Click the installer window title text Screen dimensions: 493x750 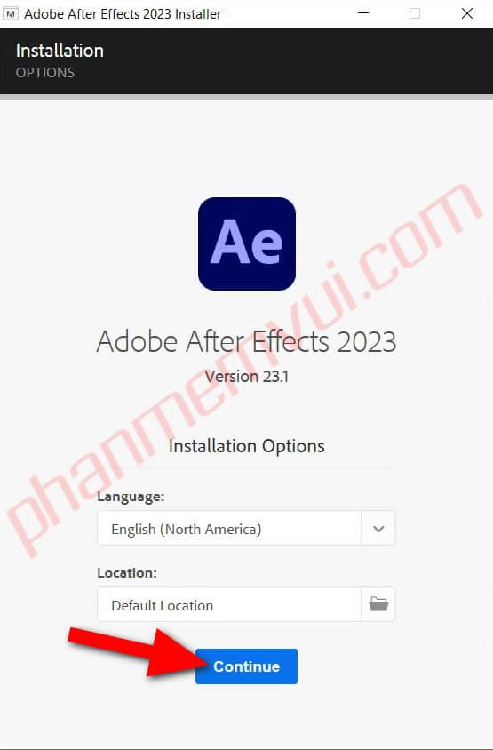pos(123,14)
